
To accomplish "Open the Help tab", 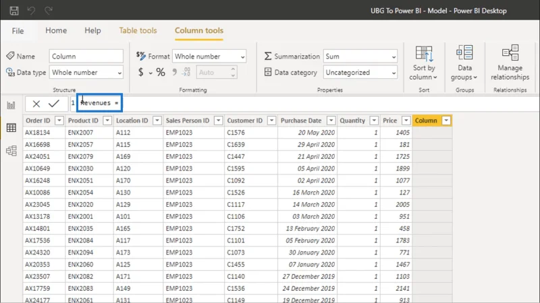I will [x=92, y=30].
